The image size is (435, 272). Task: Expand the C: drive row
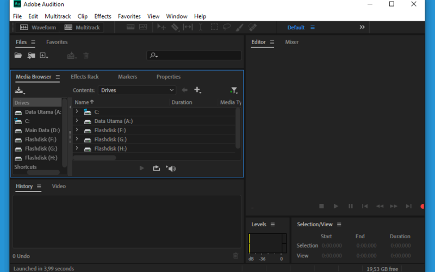(77, 112)
